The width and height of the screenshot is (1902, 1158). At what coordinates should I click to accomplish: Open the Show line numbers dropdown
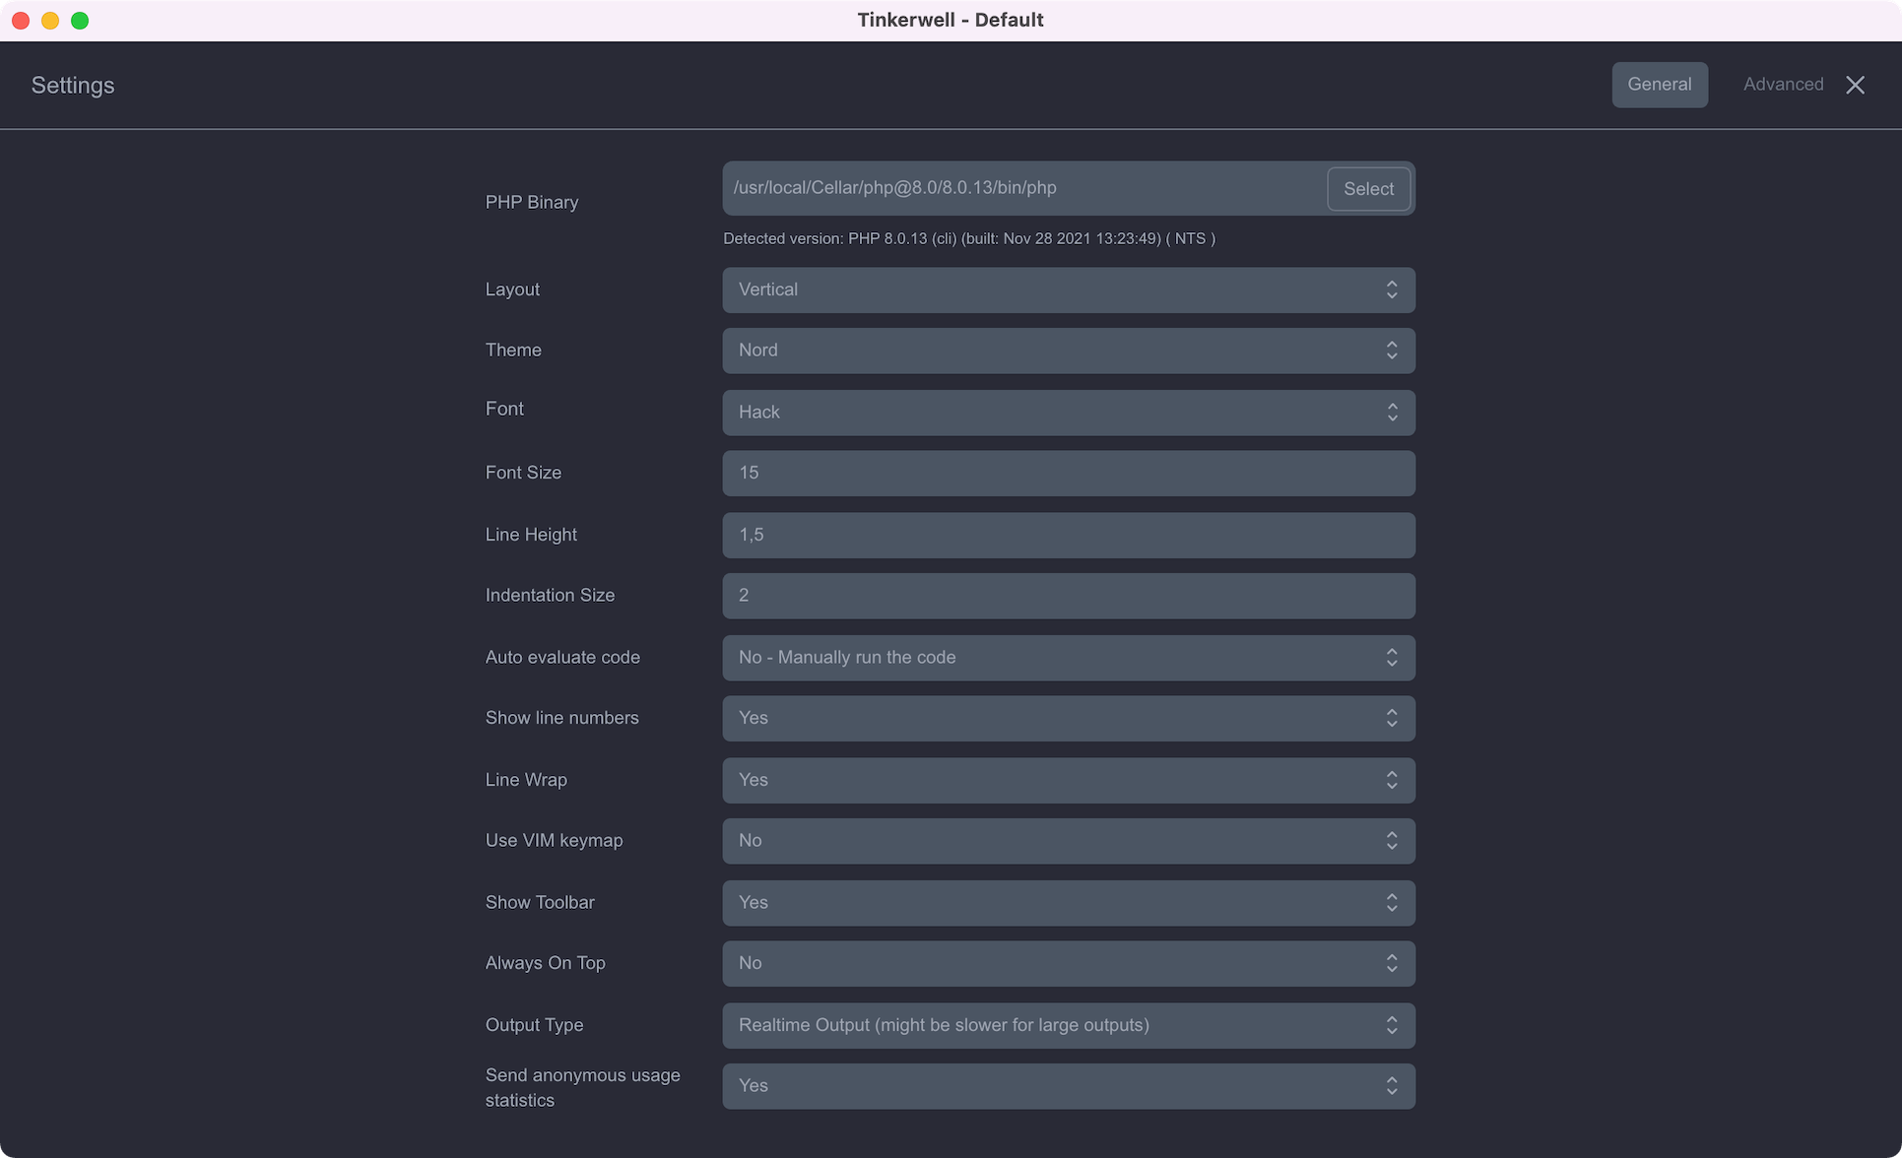pos(1069,719)
